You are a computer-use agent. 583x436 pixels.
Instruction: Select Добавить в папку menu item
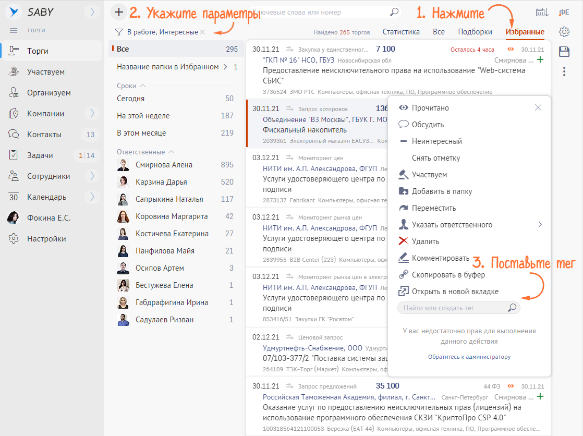(441, 191)
